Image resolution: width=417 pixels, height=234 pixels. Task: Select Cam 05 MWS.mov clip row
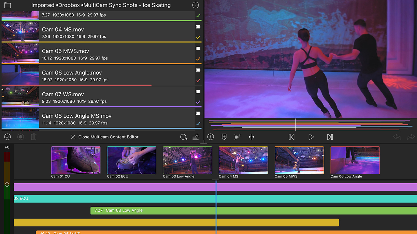101,54
